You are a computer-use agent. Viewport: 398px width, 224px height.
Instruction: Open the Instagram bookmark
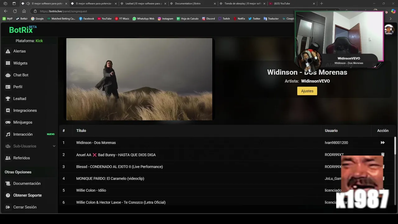(165, 19)
